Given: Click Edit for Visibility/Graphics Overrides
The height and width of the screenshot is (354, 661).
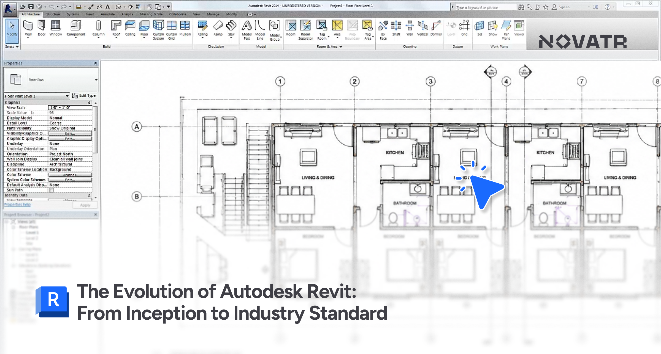Looking at the screenshot, I should tap(70, 134).
